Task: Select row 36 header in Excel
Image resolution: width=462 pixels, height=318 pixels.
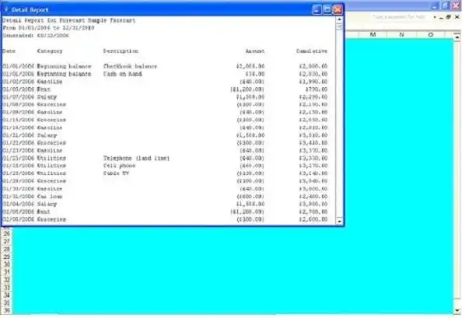Action: [x=7, y=310]
